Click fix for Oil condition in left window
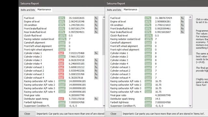The height and width of the screenshot is (117, 208). click(96, 25)
